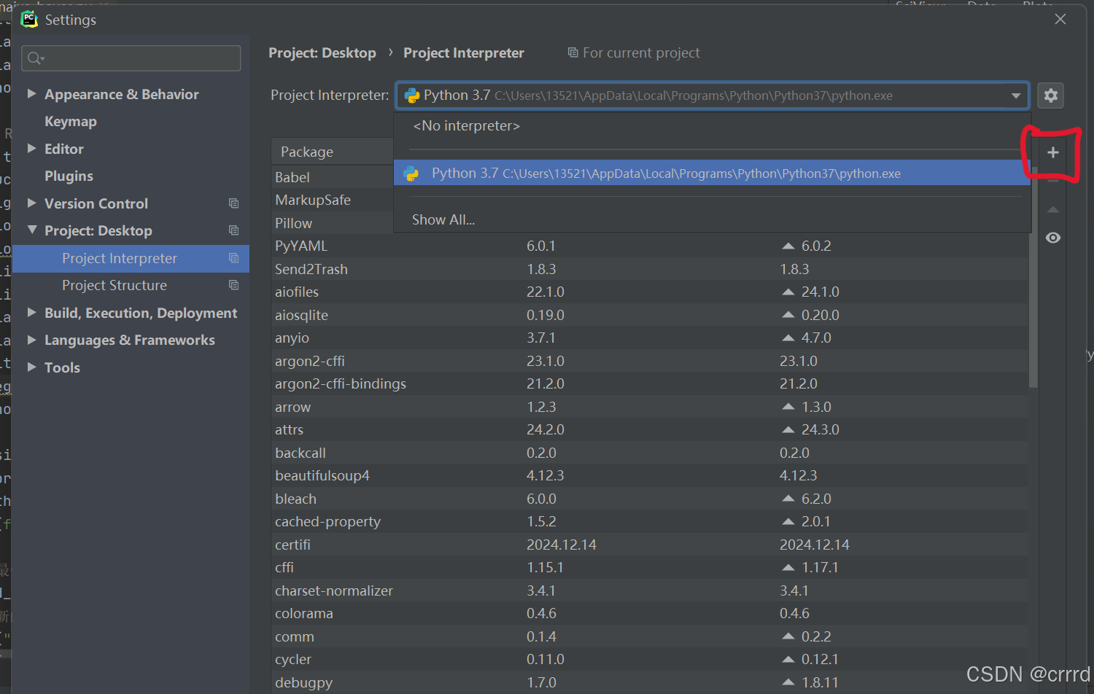Click copy icon beside Version Control

(233, 203)
